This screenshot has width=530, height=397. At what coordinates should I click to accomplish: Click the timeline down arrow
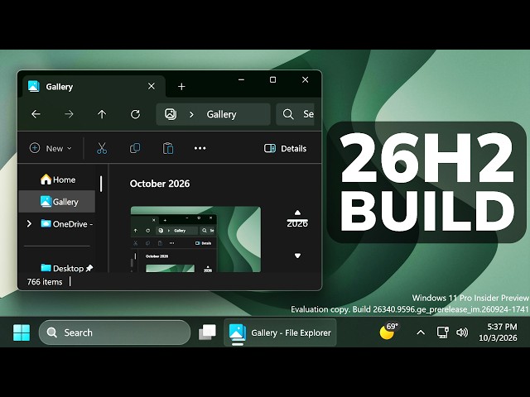click(297, 256)
